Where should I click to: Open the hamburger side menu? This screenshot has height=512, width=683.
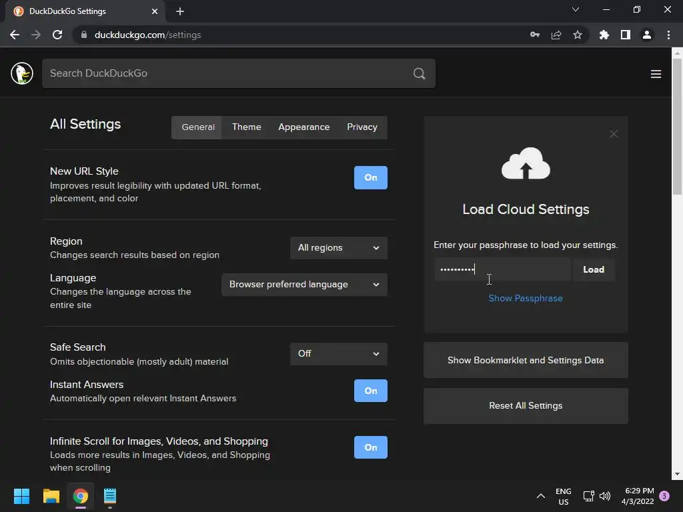(656, 74)
